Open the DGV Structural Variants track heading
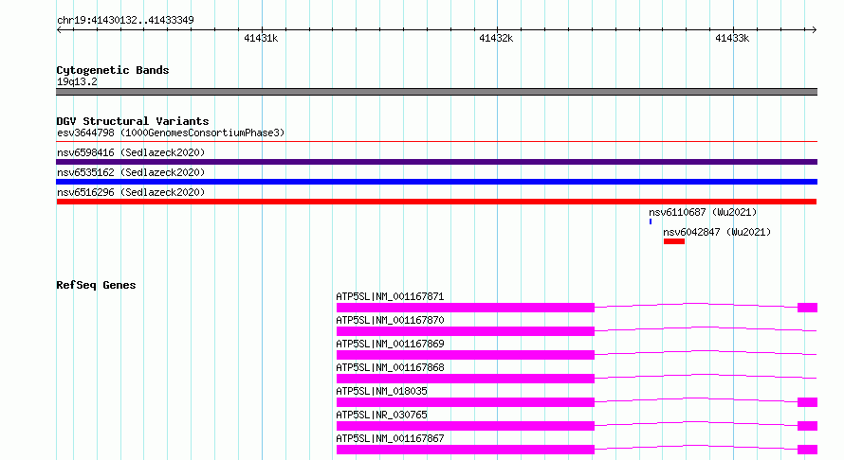The height and width of the screenshot is (460, 844). click(133, 121)
